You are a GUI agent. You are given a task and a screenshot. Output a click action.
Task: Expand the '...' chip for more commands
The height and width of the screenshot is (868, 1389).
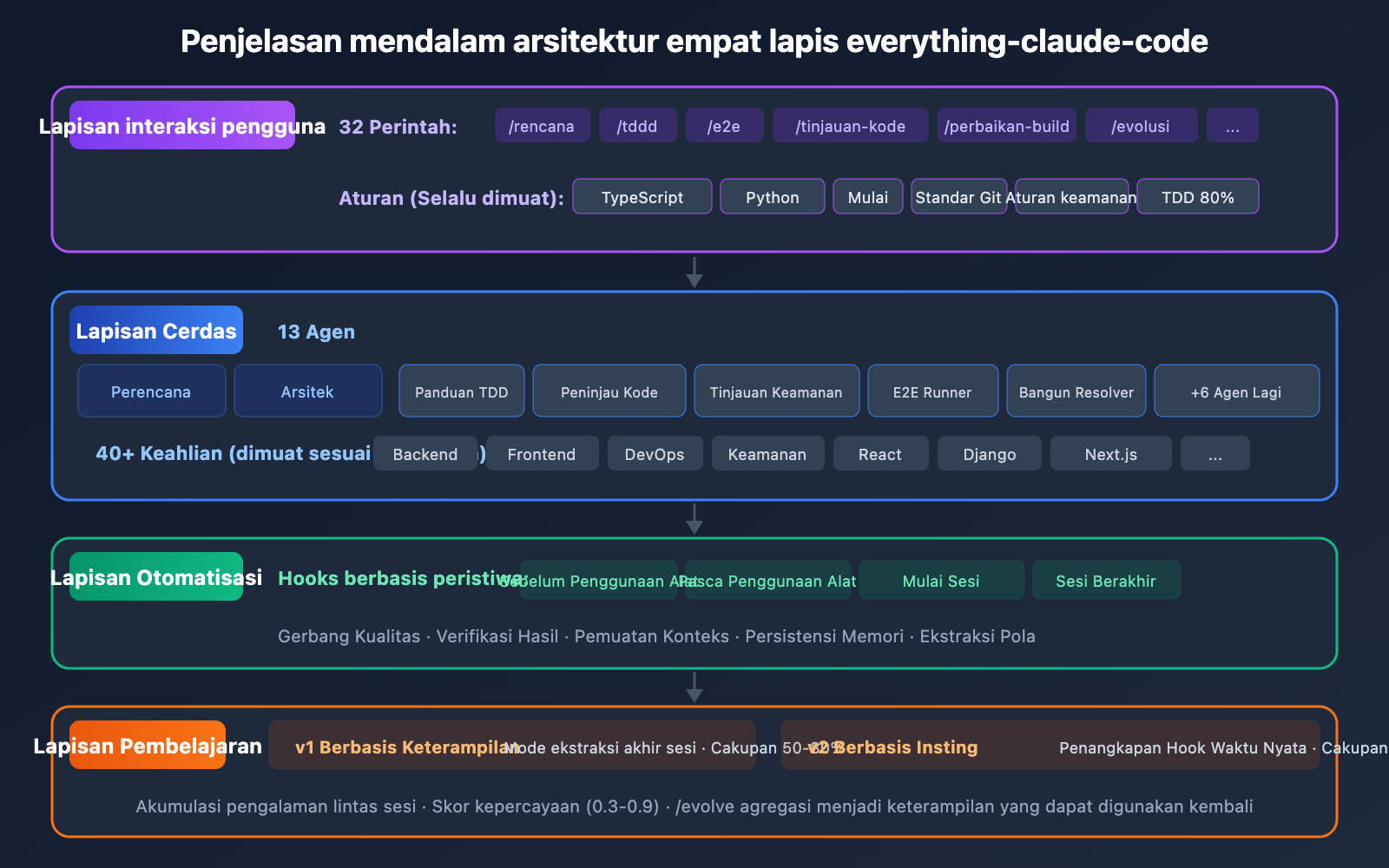pyautogui.click(x=1233, y=125)
